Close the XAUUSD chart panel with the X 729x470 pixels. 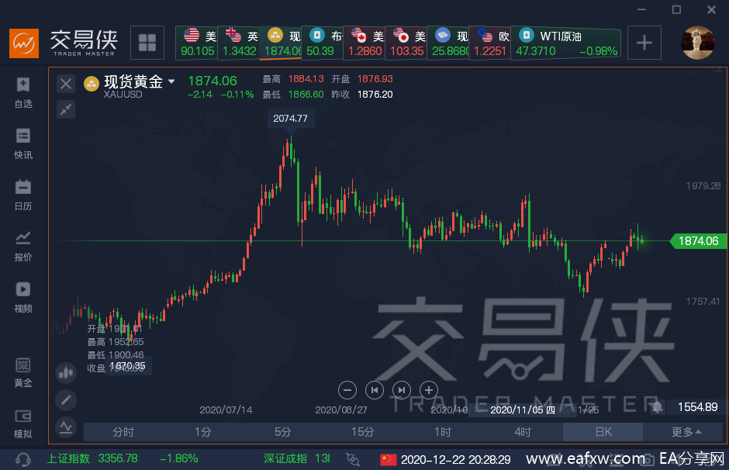66,84
